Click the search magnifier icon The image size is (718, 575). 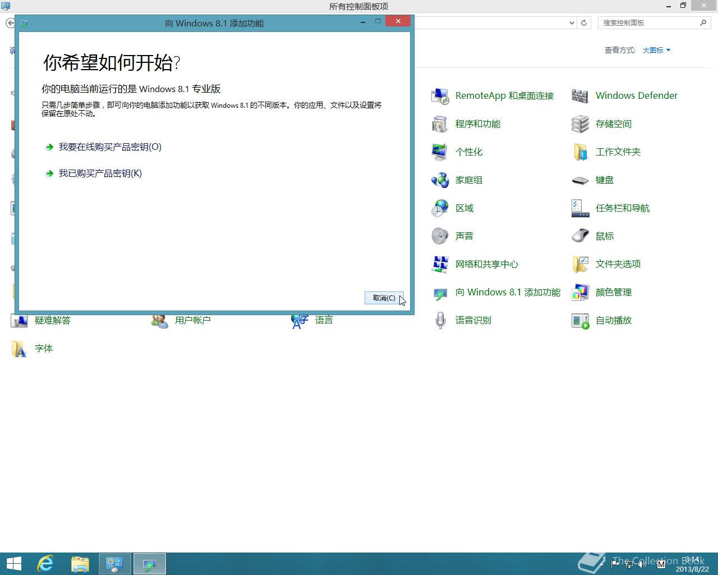[703, 23]
